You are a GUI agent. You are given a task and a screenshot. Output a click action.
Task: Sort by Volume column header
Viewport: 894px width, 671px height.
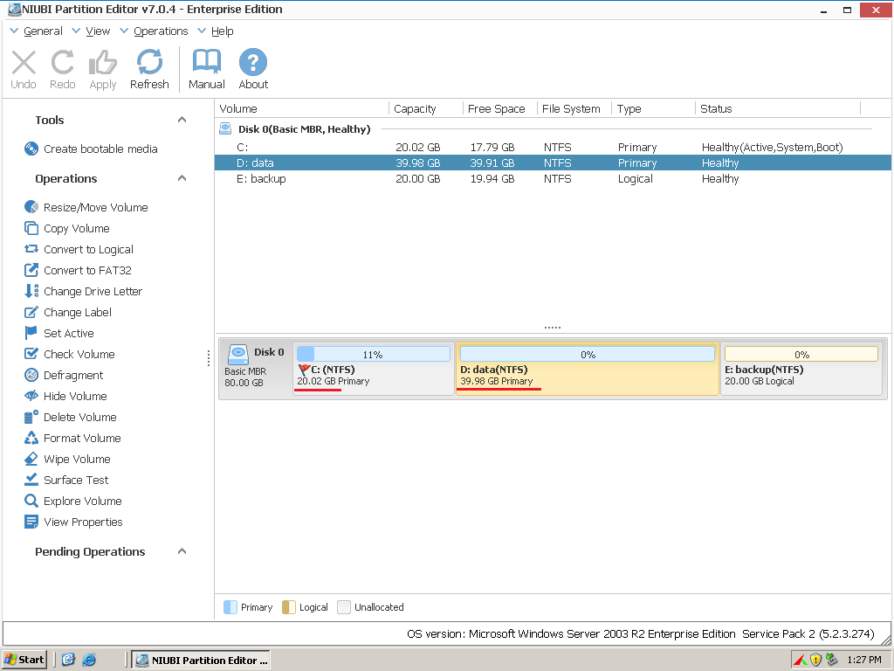(x=302, y=108)
